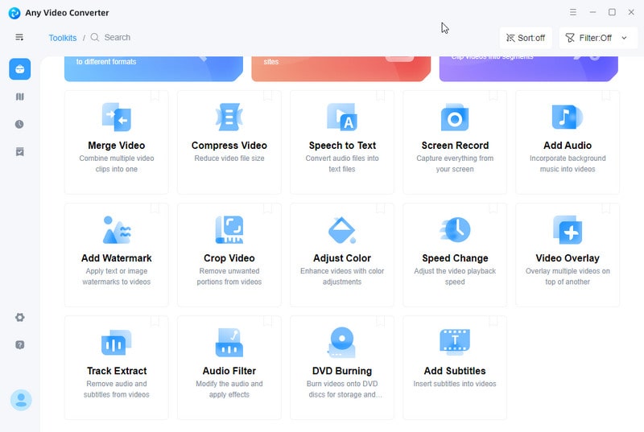This screenshot has width=644, height=432.
Task: Bookmark the Add Watermark card
Action: 155,208
